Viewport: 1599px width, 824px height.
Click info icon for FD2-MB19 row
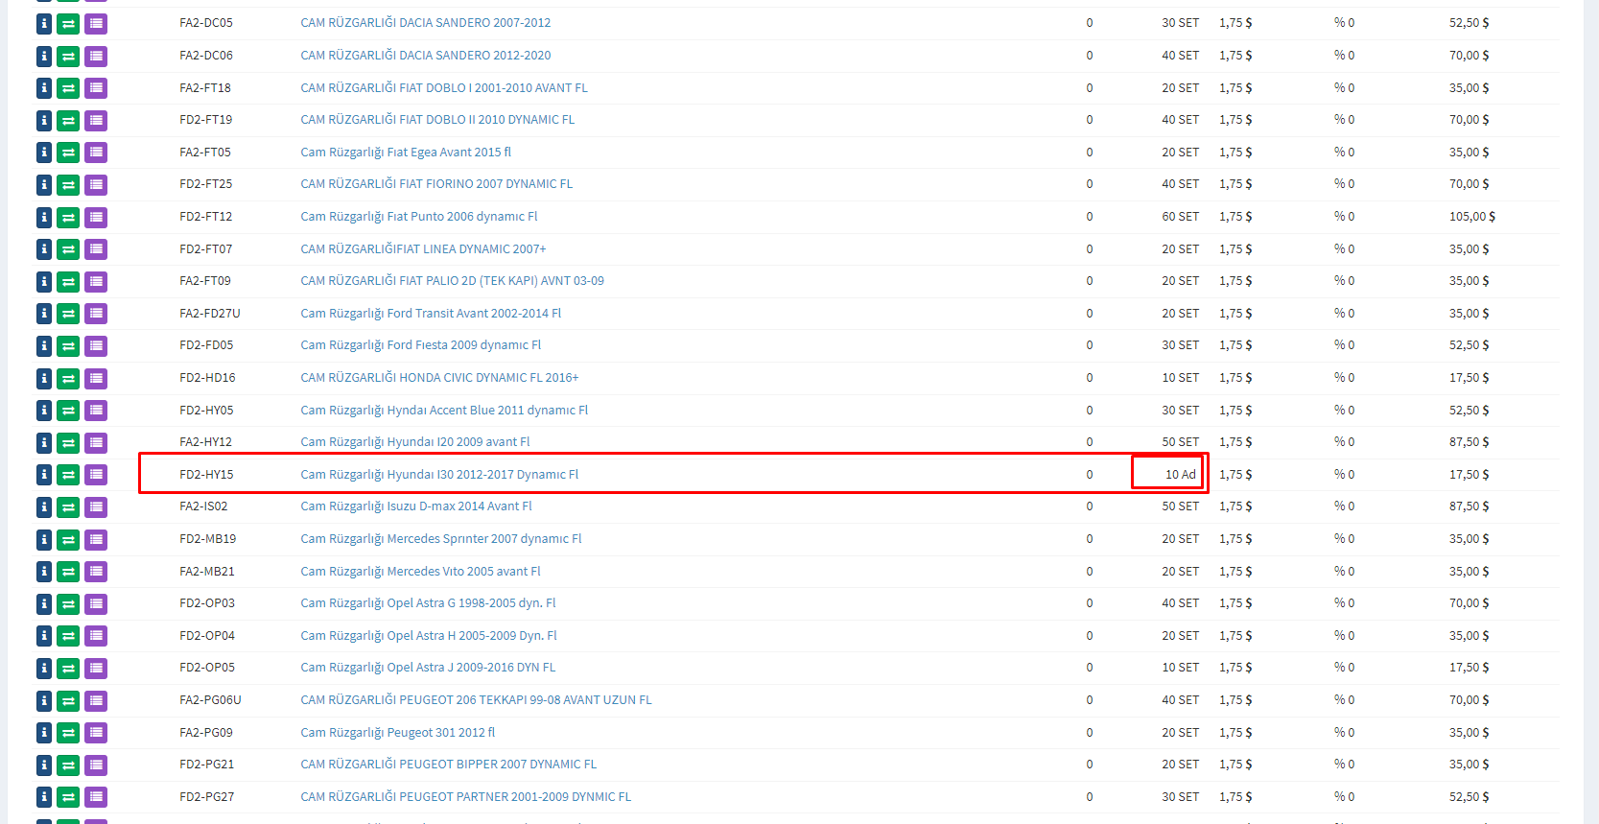pos(44,539)
